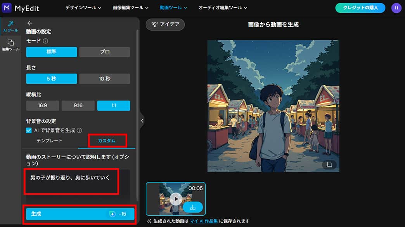Select the 9:16 aspect ratio option
405x227 pixels.
[78, 105]
